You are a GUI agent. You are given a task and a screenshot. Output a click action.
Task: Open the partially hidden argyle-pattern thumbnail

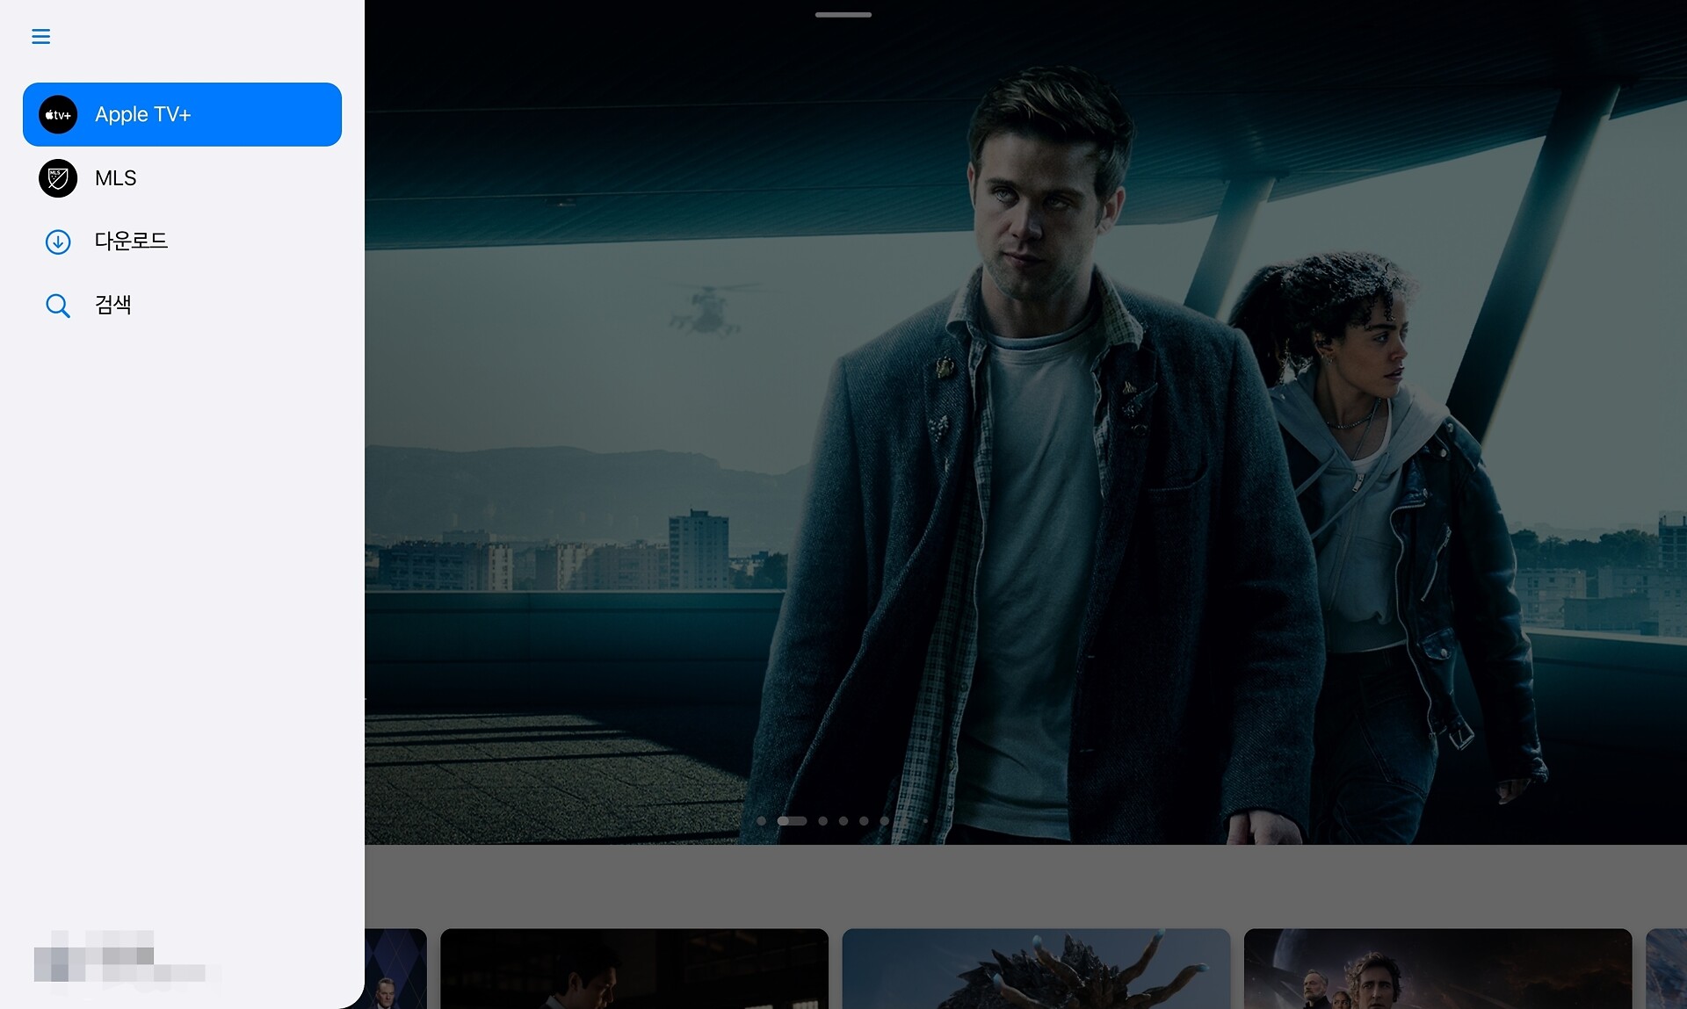[x=396, y=969]
